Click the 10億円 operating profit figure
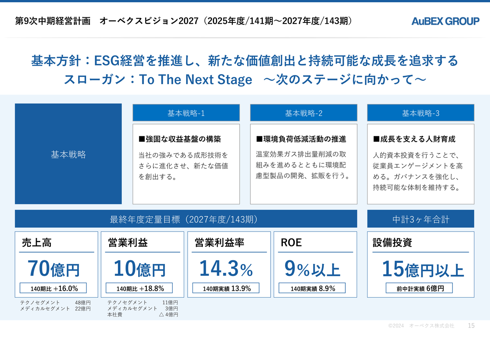Viewport: 490px width, 339px height. click(x=140, y=269)
